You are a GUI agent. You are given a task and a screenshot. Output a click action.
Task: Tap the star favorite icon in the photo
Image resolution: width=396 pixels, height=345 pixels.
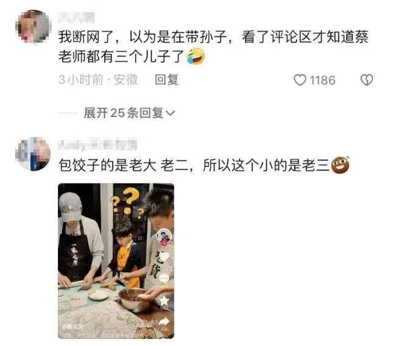[x=164, y=301]
